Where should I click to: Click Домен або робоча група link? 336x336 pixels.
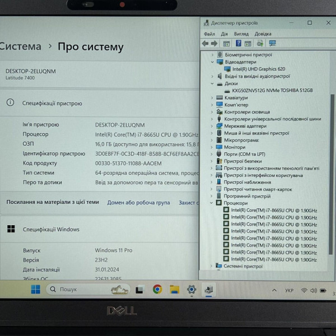[x=138, y=203]
